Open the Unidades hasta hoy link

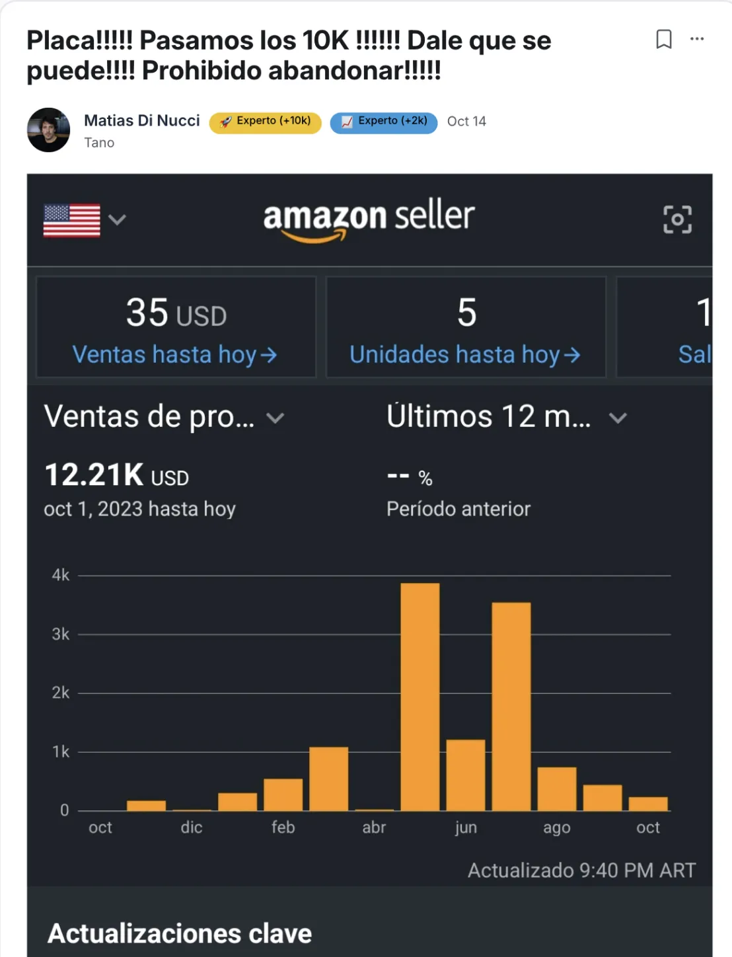pos(465,355)
